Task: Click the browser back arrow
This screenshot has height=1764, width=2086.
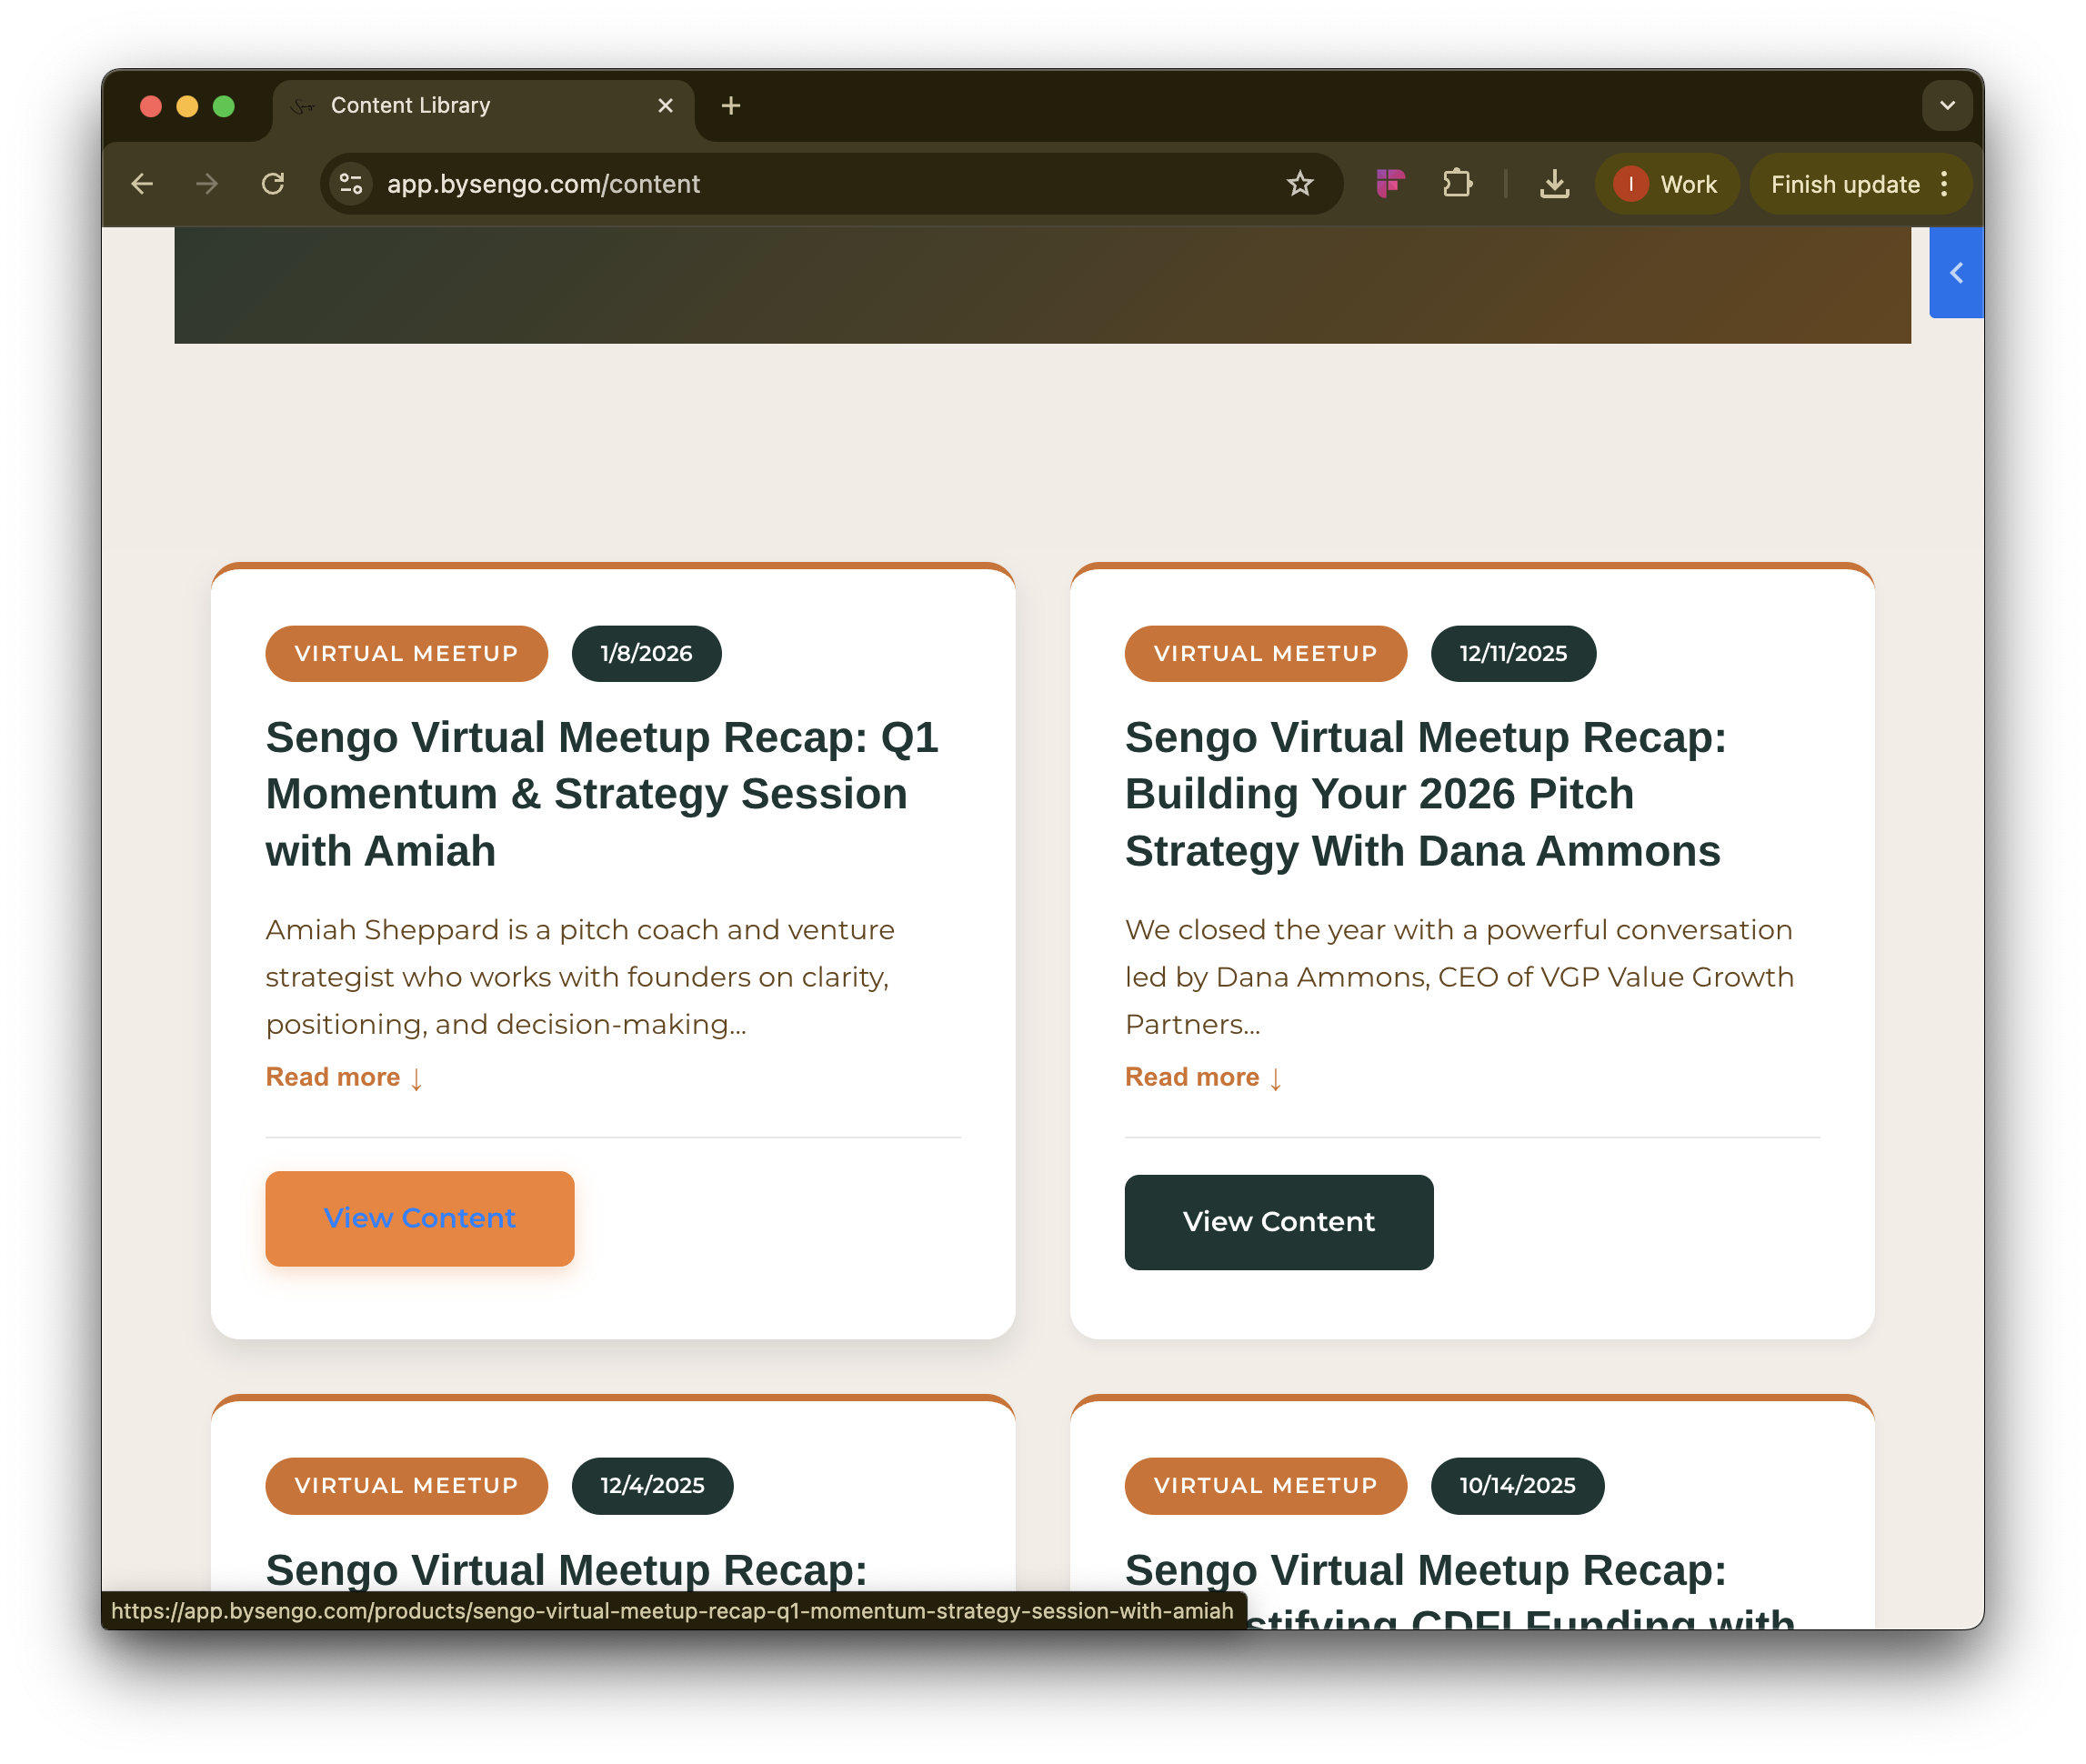Action: coord(142,184)
